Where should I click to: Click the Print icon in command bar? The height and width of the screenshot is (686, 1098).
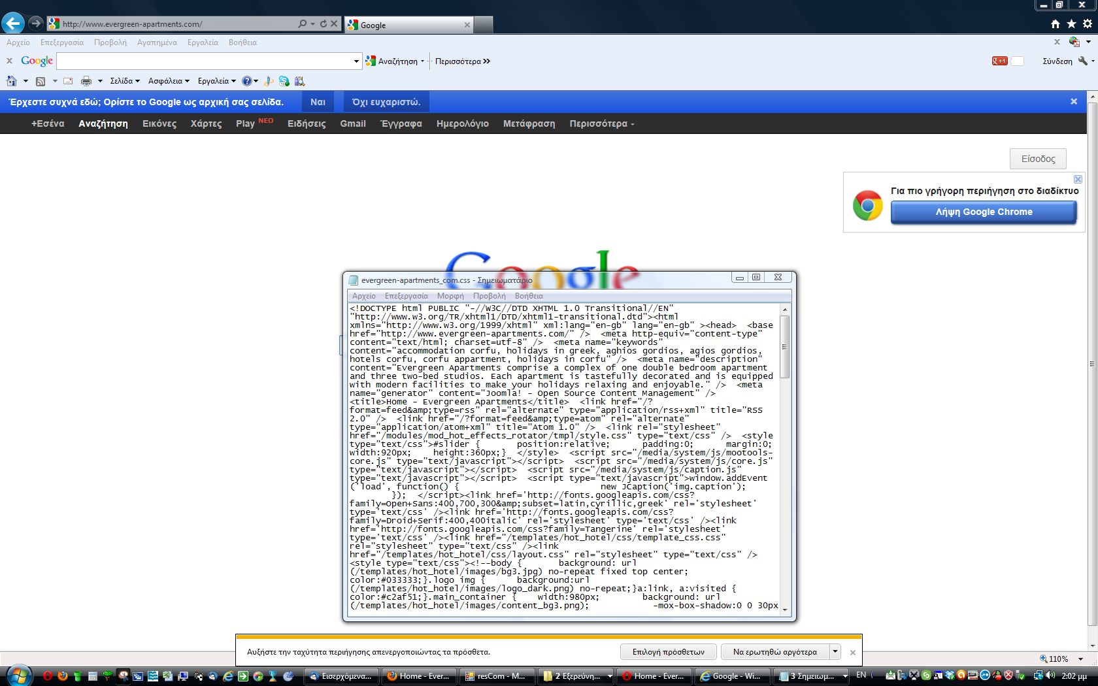[x=86, y=81]
